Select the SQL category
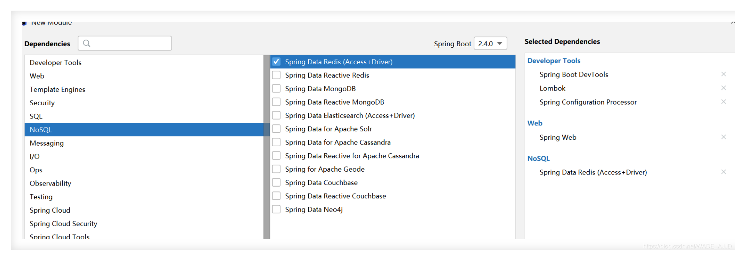 [x=144, y=116]
